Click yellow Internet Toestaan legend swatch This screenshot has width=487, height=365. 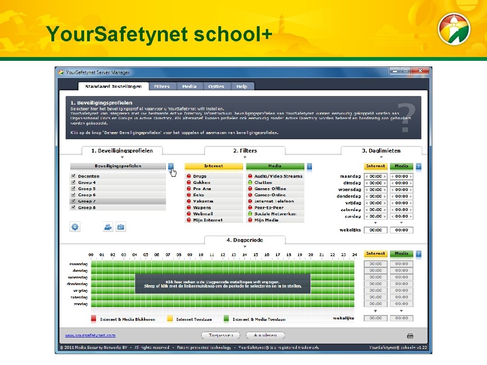pos(170,319)
